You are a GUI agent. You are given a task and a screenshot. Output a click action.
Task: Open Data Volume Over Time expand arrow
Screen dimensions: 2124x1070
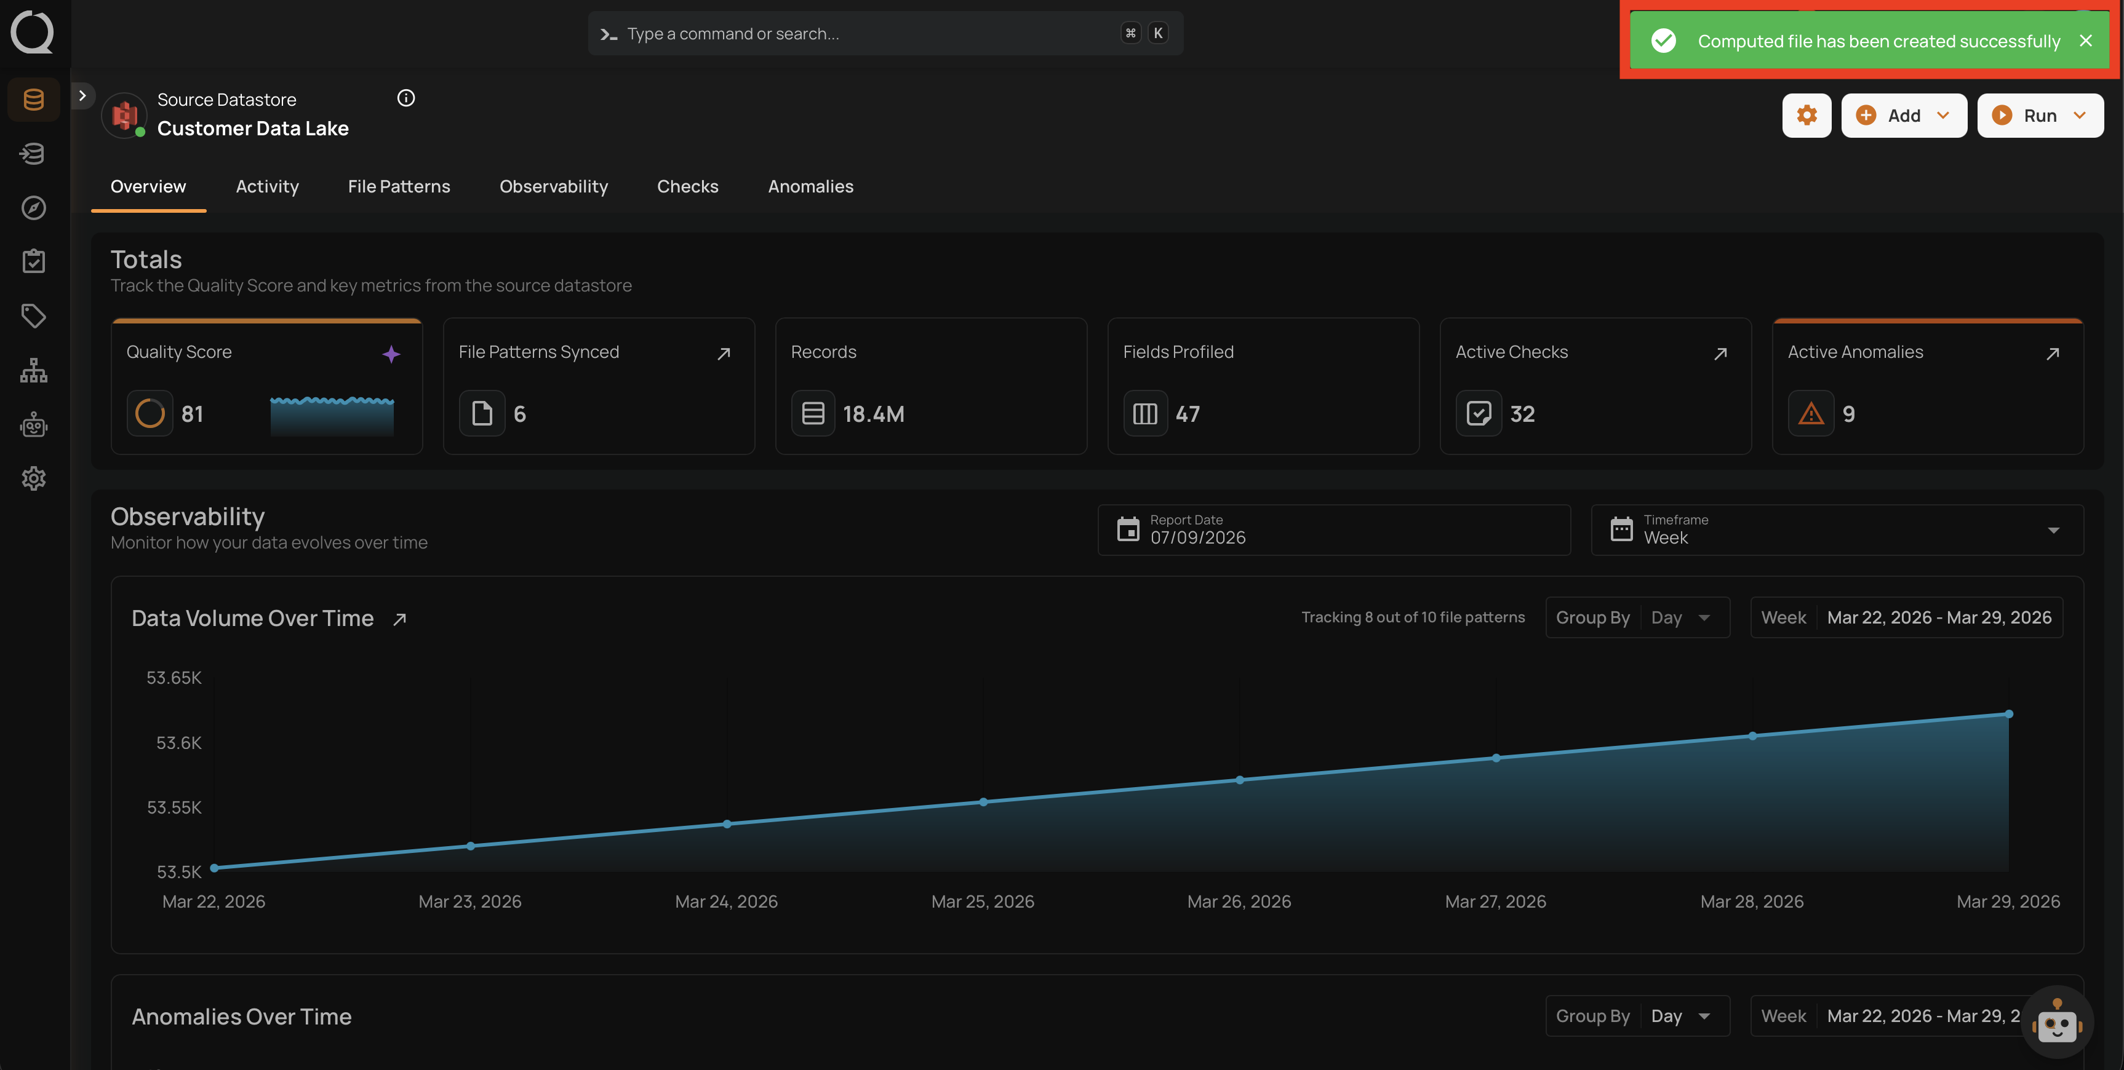[400, 619]
